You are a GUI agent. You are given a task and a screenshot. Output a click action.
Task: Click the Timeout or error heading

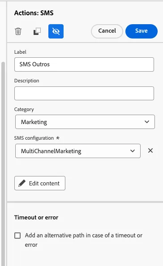(x=36, y=218)
